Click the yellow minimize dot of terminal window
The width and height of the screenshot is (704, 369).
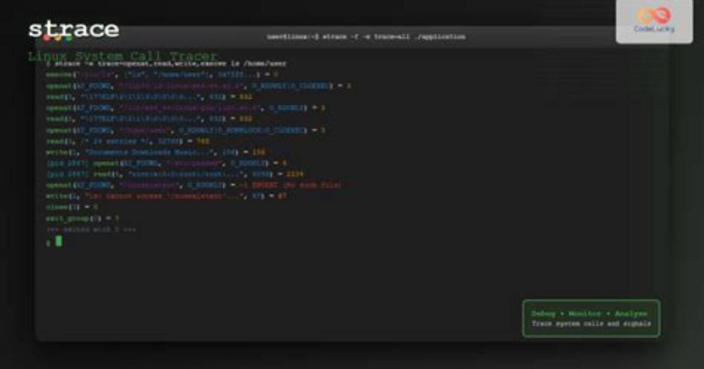coord(58,38)
